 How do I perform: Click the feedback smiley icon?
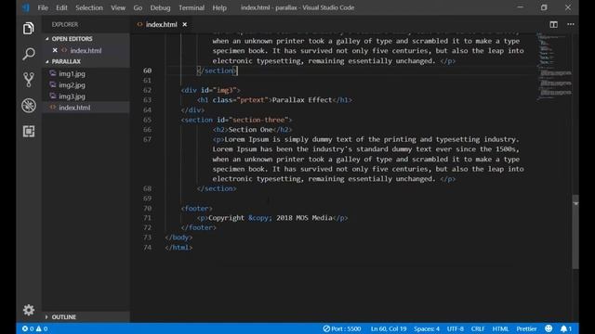tap(549, 328)
